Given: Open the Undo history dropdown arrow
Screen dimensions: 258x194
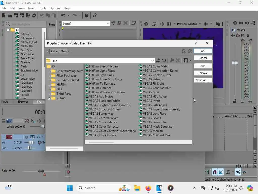Looking at the screenshot, I should point(69,15).
